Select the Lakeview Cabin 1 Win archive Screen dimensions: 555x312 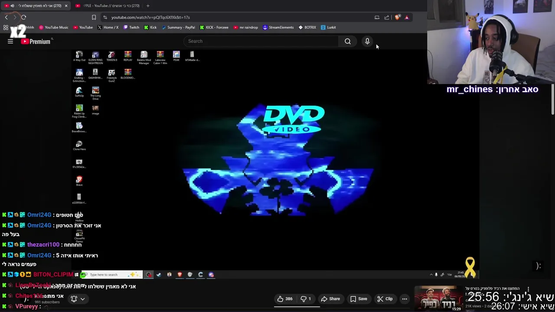(x=160, y=58)
